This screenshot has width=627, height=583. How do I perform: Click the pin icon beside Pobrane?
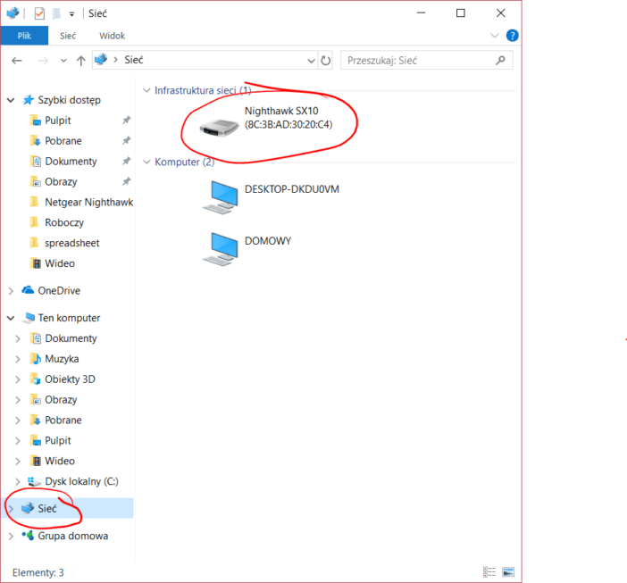tap(126, 140)
